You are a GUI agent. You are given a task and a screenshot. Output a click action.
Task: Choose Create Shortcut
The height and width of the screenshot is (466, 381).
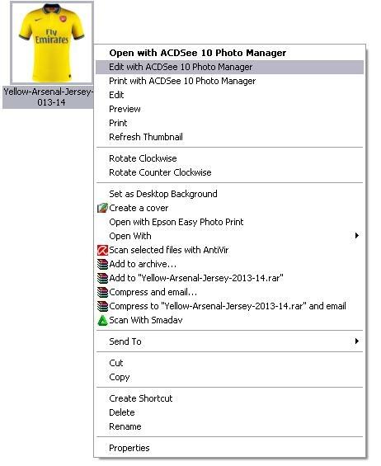pos(229,398)
